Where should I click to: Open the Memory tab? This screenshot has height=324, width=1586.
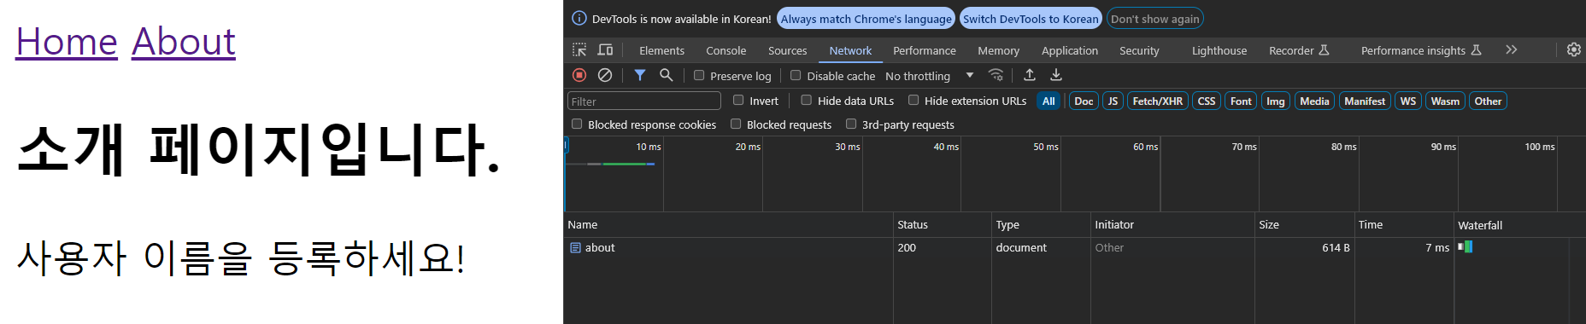[998, 51]
